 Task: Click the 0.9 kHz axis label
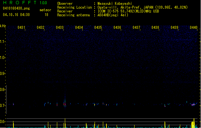coord(3,74)
